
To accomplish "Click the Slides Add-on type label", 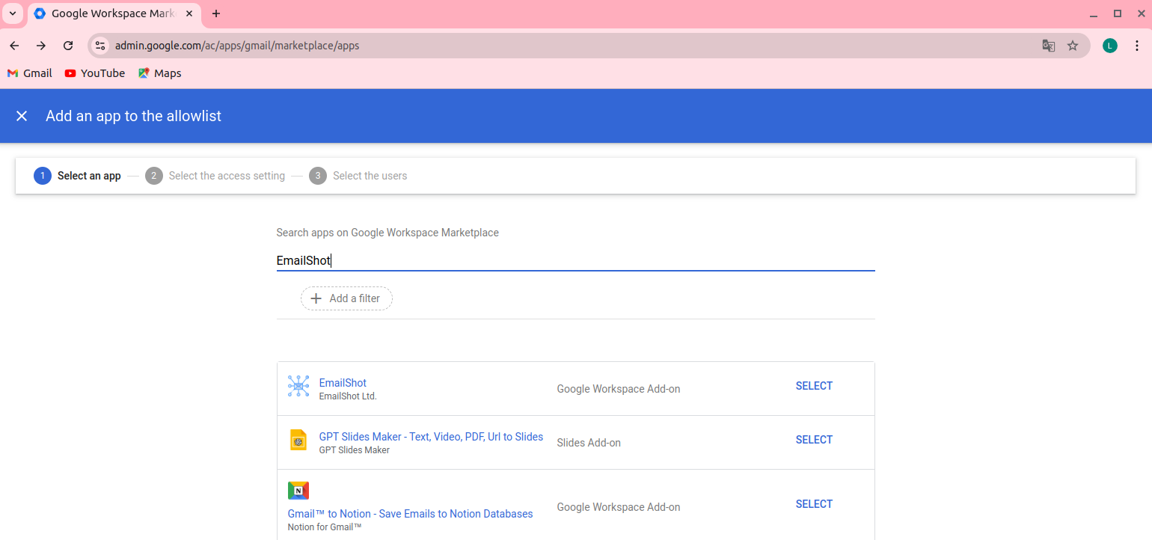I will [589, 443].
